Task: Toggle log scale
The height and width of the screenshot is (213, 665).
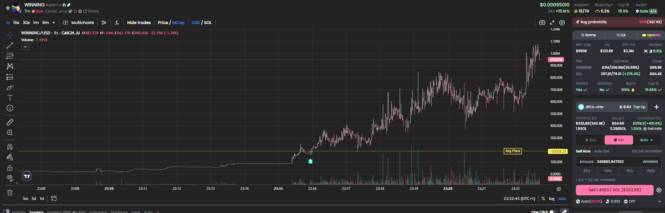Action: 551,199
